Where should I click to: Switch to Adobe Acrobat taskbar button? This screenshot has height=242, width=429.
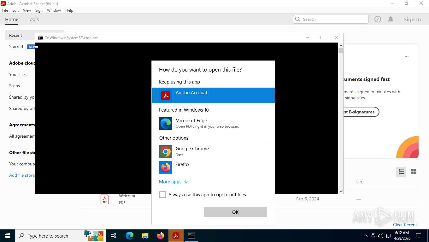coord(176,236)
